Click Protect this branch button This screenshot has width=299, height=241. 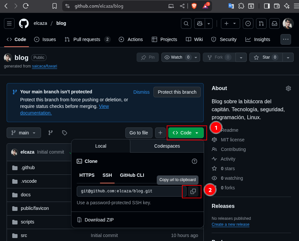coord(177,92)
